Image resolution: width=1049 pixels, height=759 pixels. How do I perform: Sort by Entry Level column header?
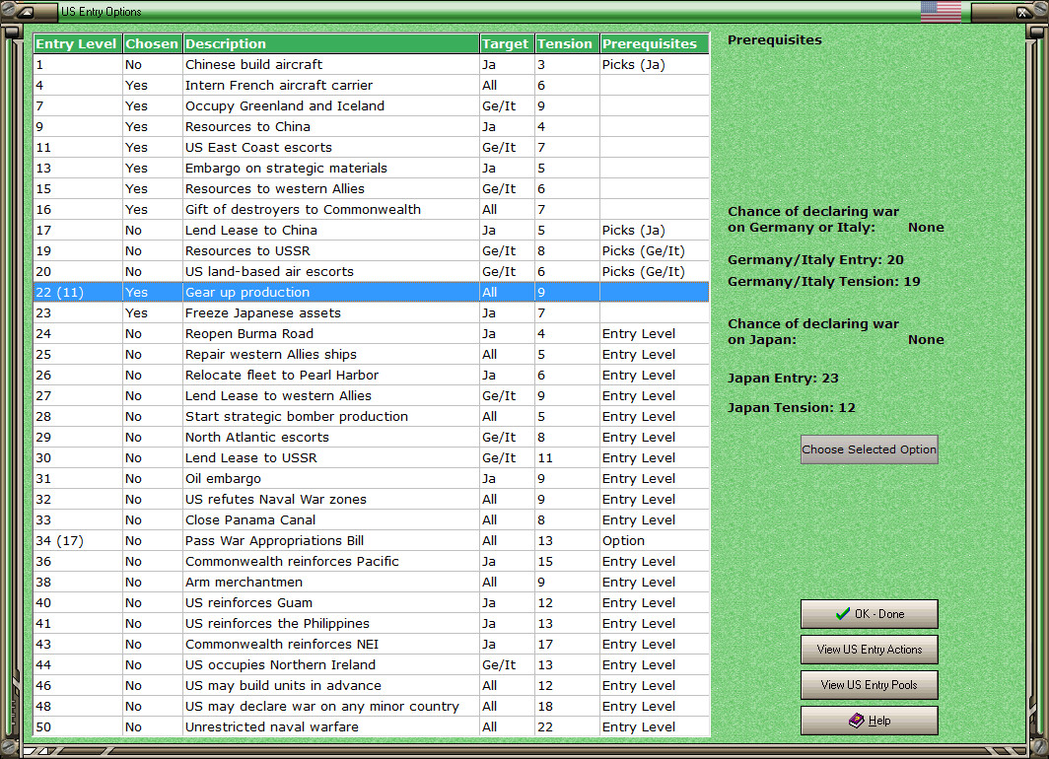(x=78, y=43)
